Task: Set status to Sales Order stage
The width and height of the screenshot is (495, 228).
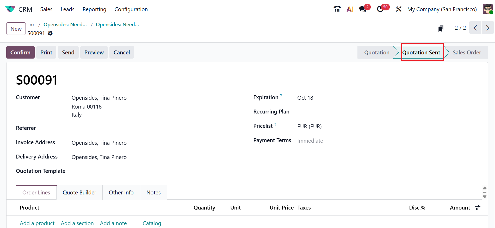Action: [467, 52]
